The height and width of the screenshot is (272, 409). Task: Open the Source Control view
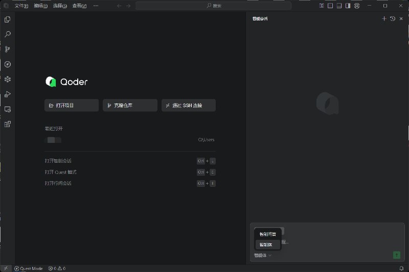[x=7, y=49]
